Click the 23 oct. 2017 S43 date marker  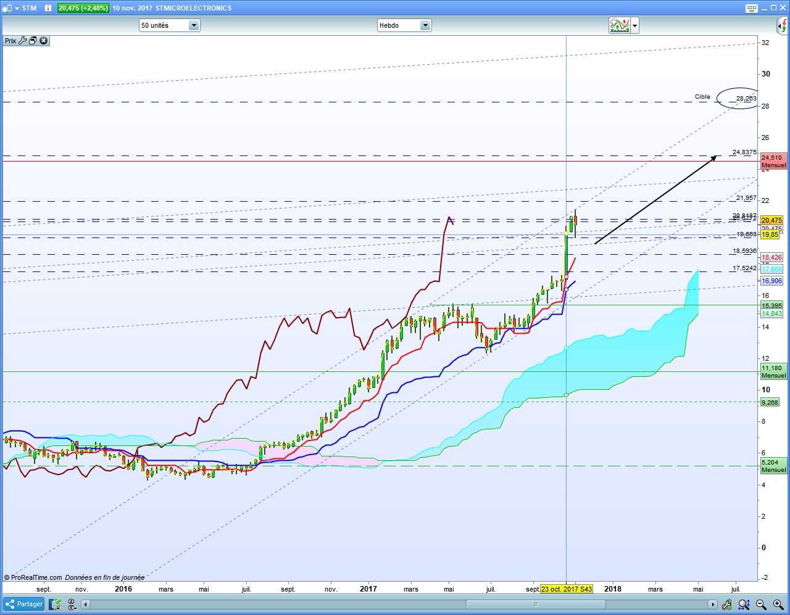(x=567, y=589)
